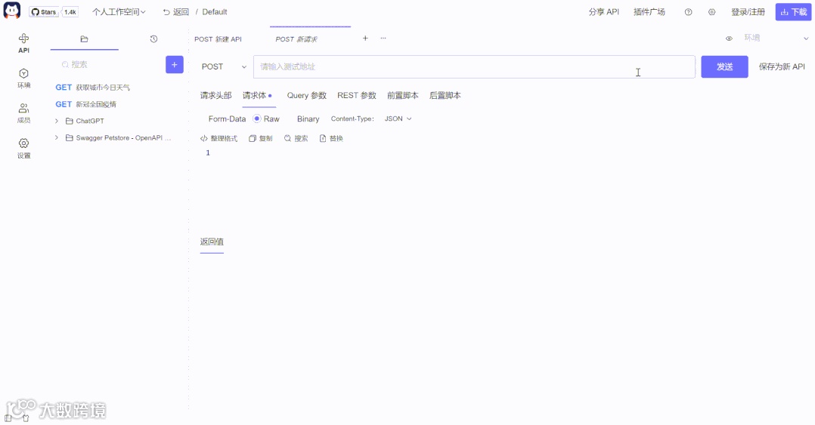Open the POST 新建 API tab
The height and width of the screenshot is (425, 815).
click(x=218, y=39)
